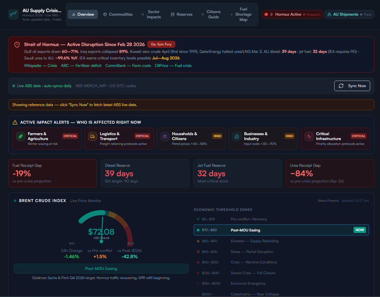
Task: Click the Yahoo Finance source label
Action: 328,201
